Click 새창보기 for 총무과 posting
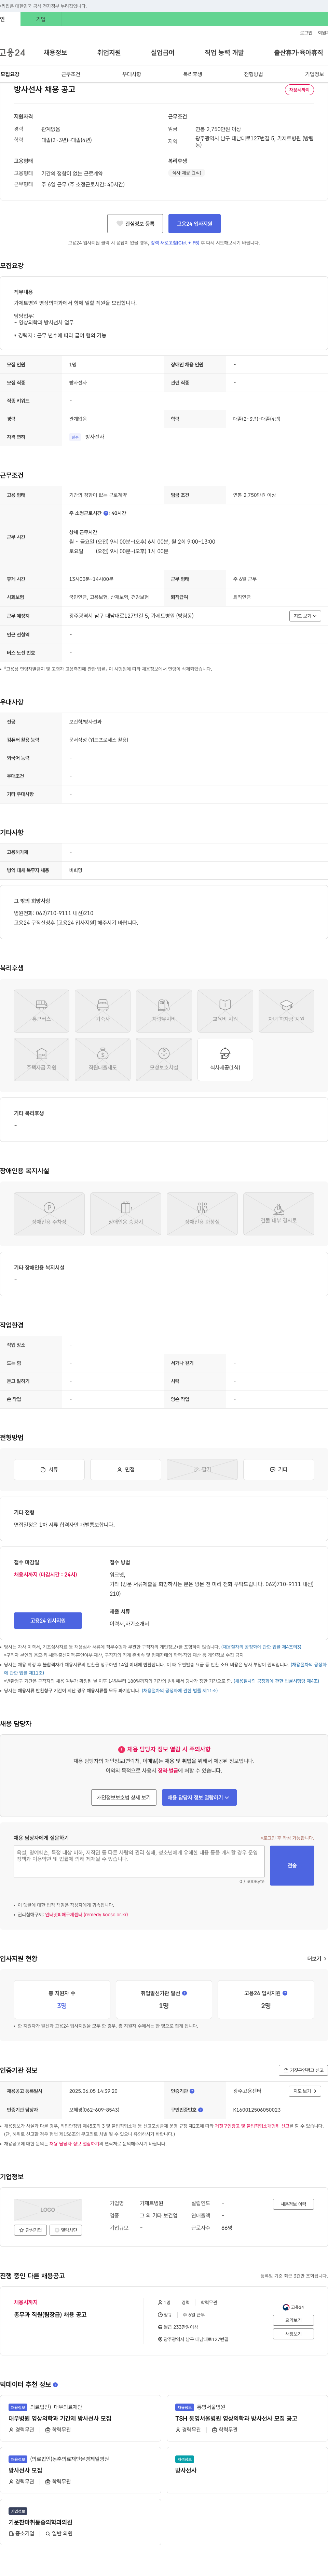This screenshot has height=2576, width=328. tap(293, 2334)
